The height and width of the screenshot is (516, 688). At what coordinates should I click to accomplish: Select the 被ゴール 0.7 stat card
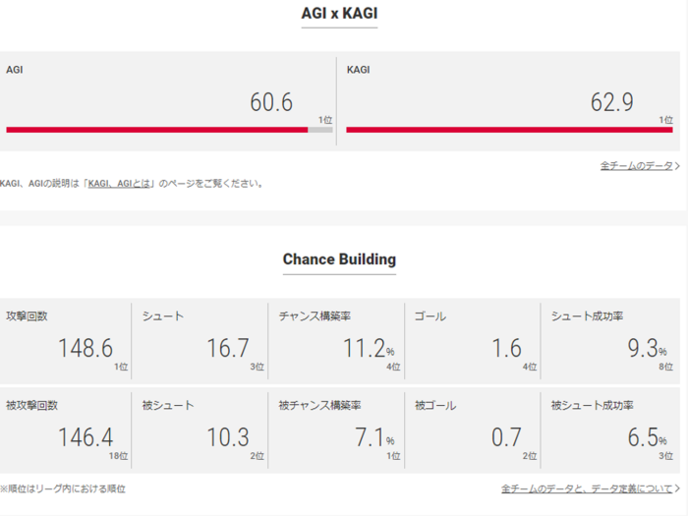point(473,430)
